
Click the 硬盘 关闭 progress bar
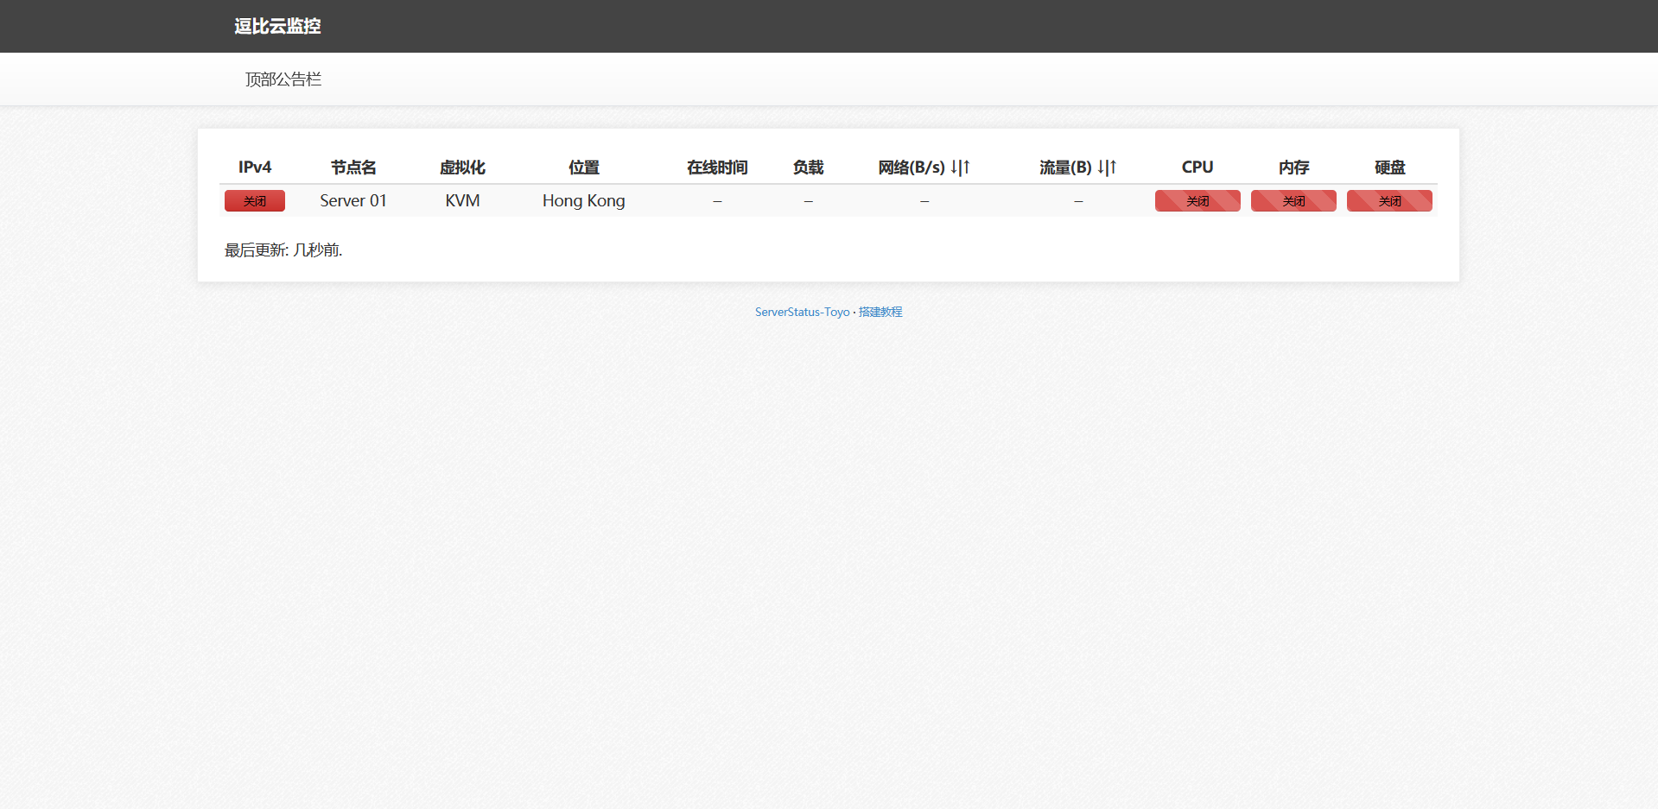(1389, 201)
